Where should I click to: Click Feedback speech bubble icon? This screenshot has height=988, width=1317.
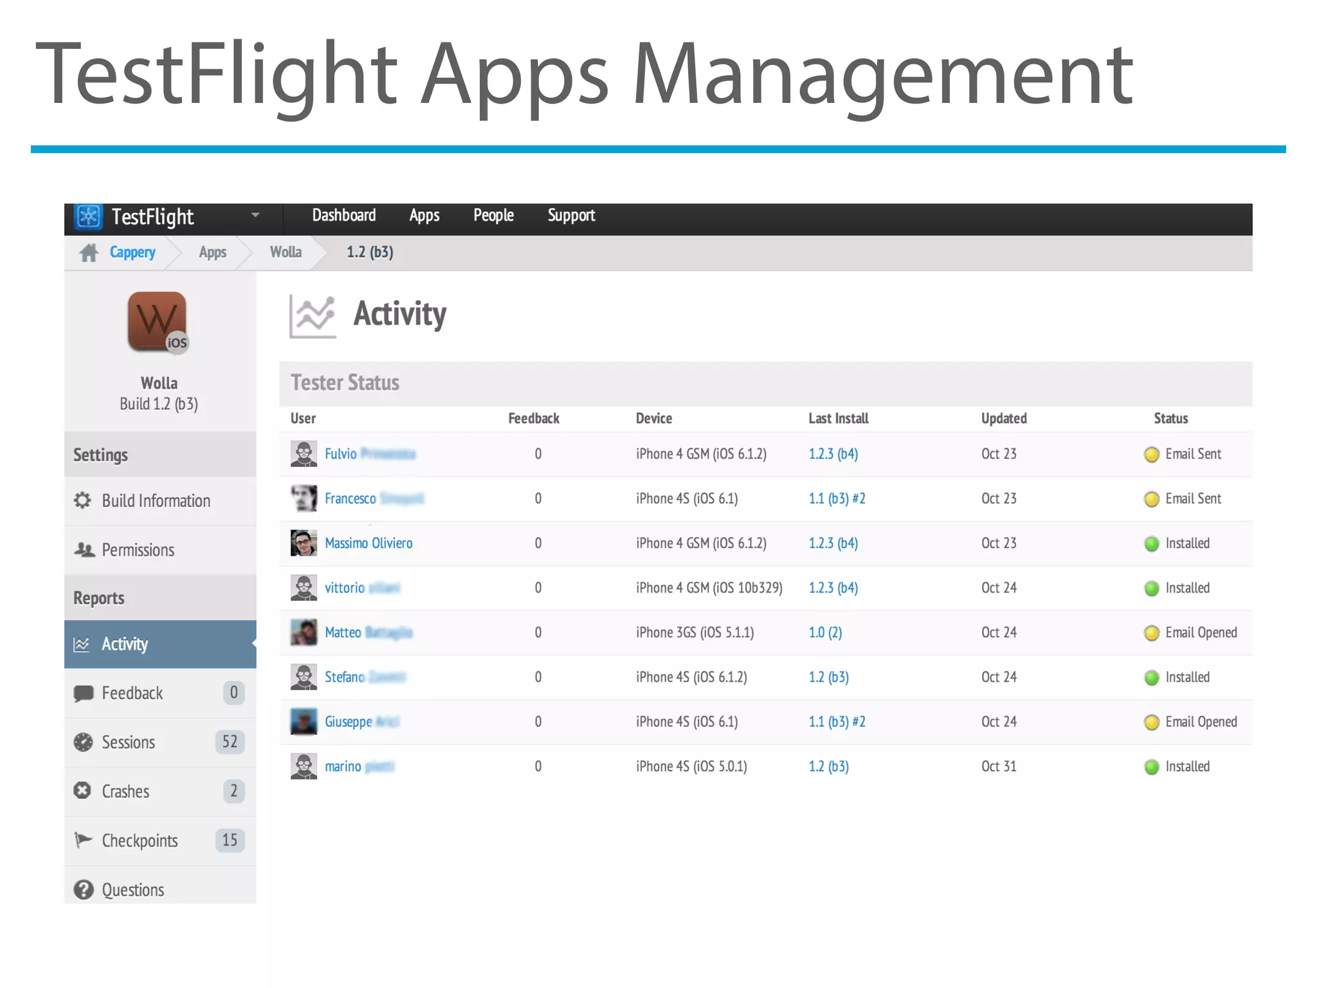(x=83, y=693)
